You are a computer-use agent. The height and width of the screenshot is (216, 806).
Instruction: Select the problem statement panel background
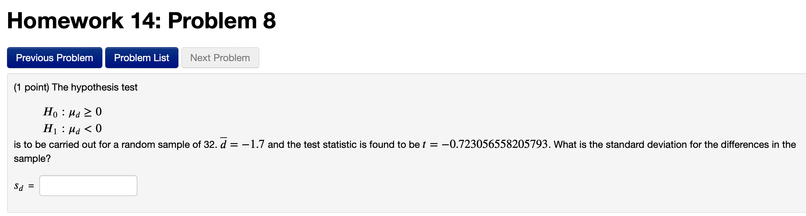click(x=526, y=196)
